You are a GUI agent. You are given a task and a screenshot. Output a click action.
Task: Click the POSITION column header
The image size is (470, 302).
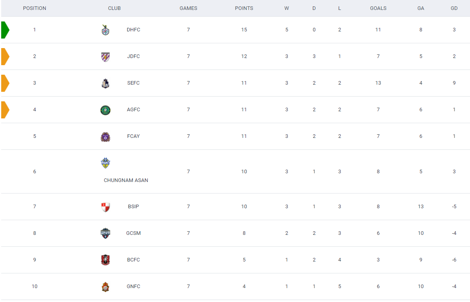35,8
